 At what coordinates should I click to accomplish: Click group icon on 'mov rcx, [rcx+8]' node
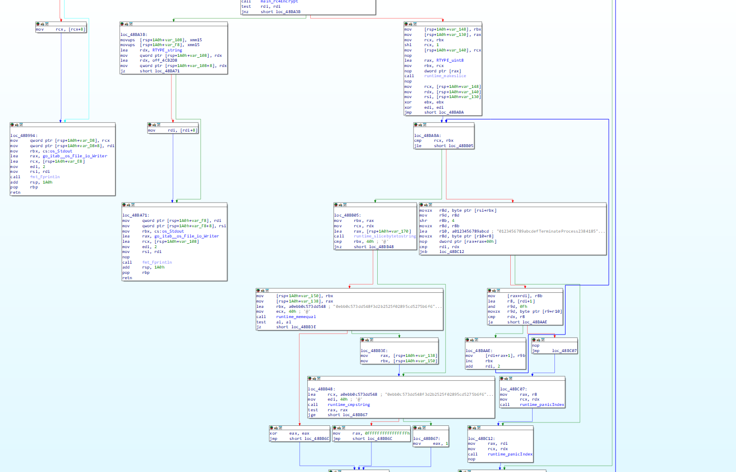47,24
